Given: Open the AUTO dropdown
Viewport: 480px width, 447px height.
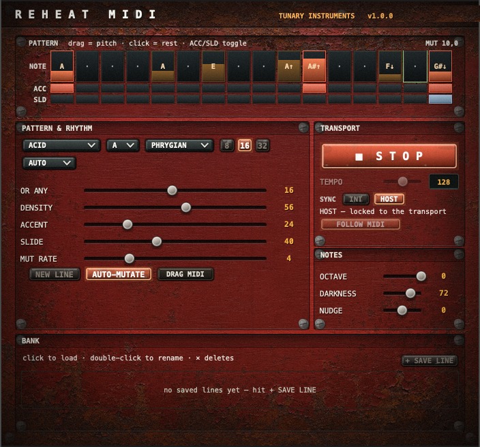Looking at the screenshot, I should click(49, 163).
